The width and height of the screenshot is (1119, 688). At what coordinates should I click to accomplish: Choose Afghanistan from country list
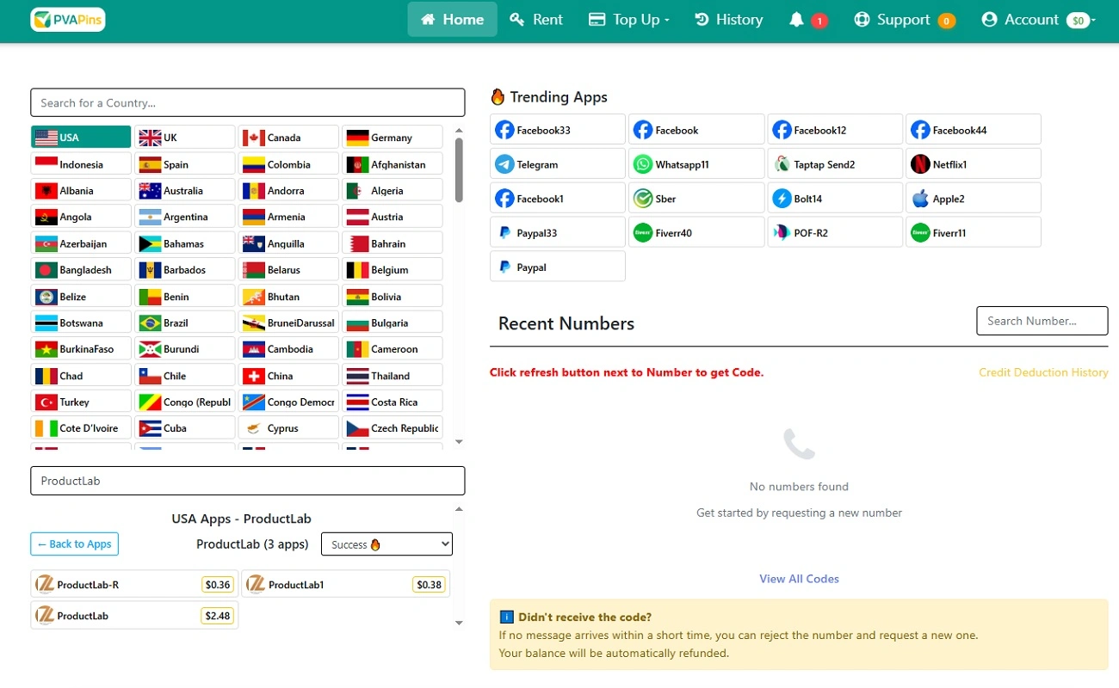[x=393, y=164]
